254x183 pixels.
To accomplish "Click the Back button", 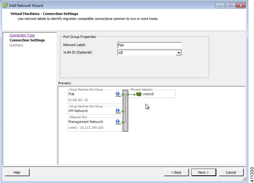I will 176,172.
